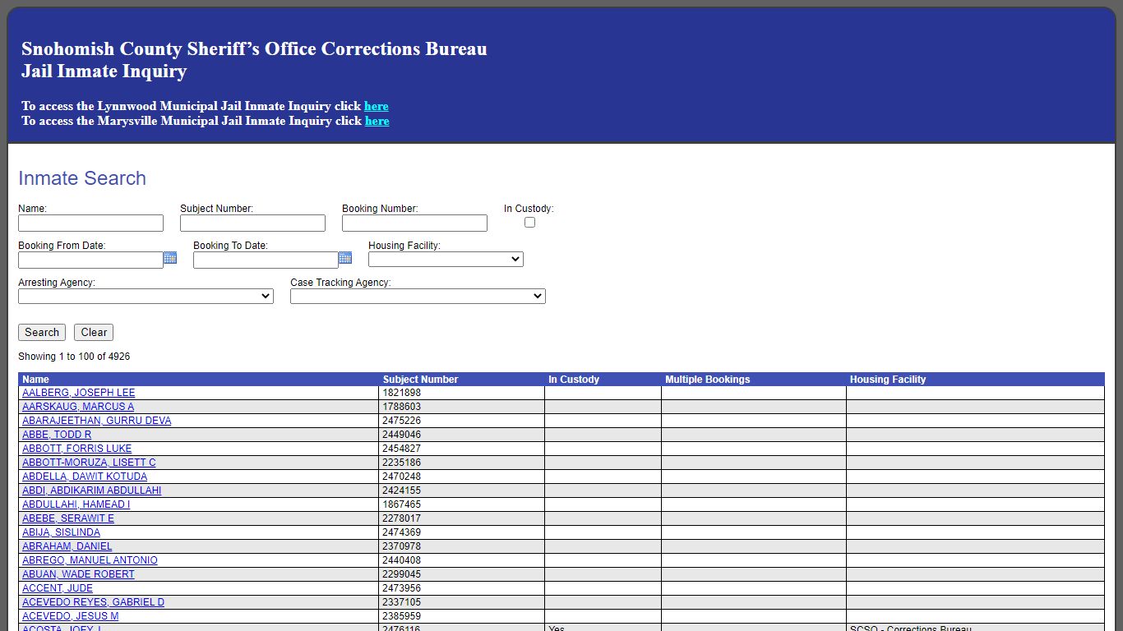Click the Inmate Search heading
This screenshot has height=631, width=1123.
click(82, 178)
